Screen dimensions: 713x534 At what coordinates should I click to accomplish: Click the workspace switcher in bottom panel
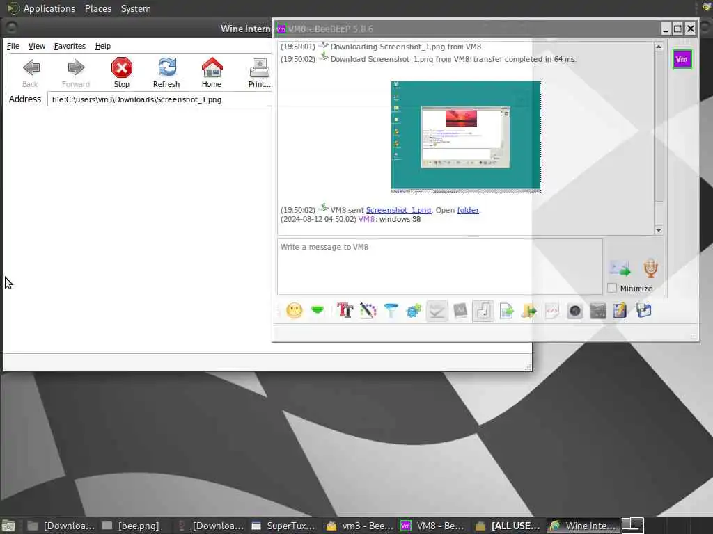coord(632,526)
